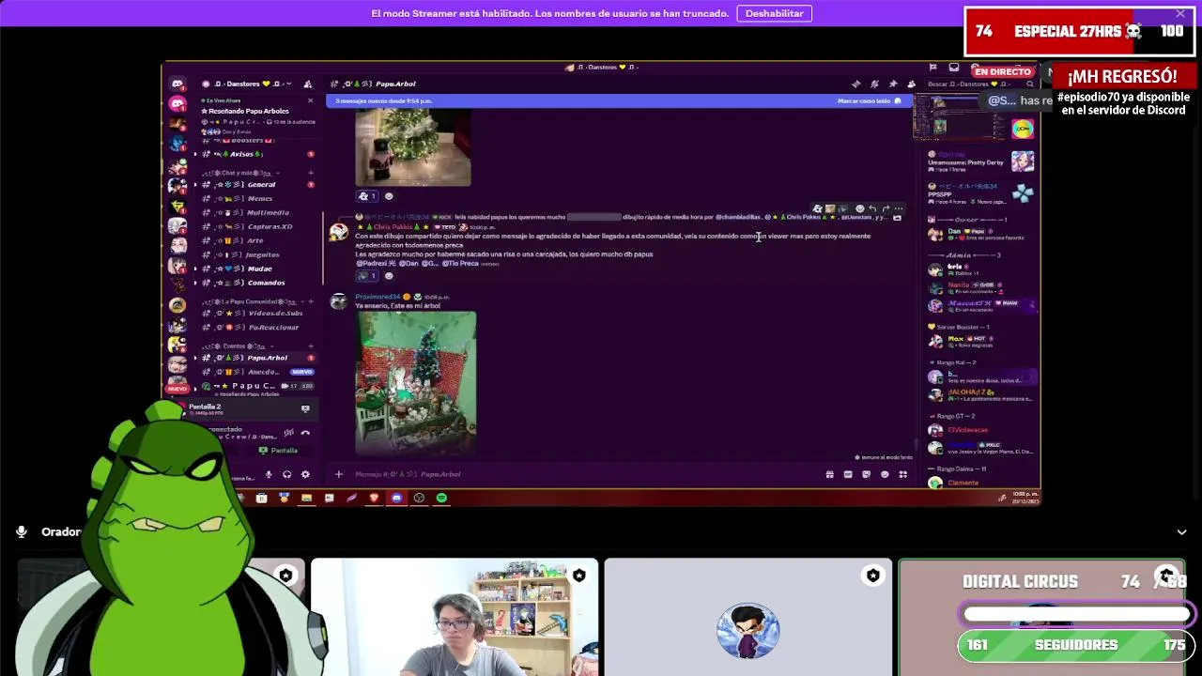Open the Capturas.XD channel

click(255, 226)
